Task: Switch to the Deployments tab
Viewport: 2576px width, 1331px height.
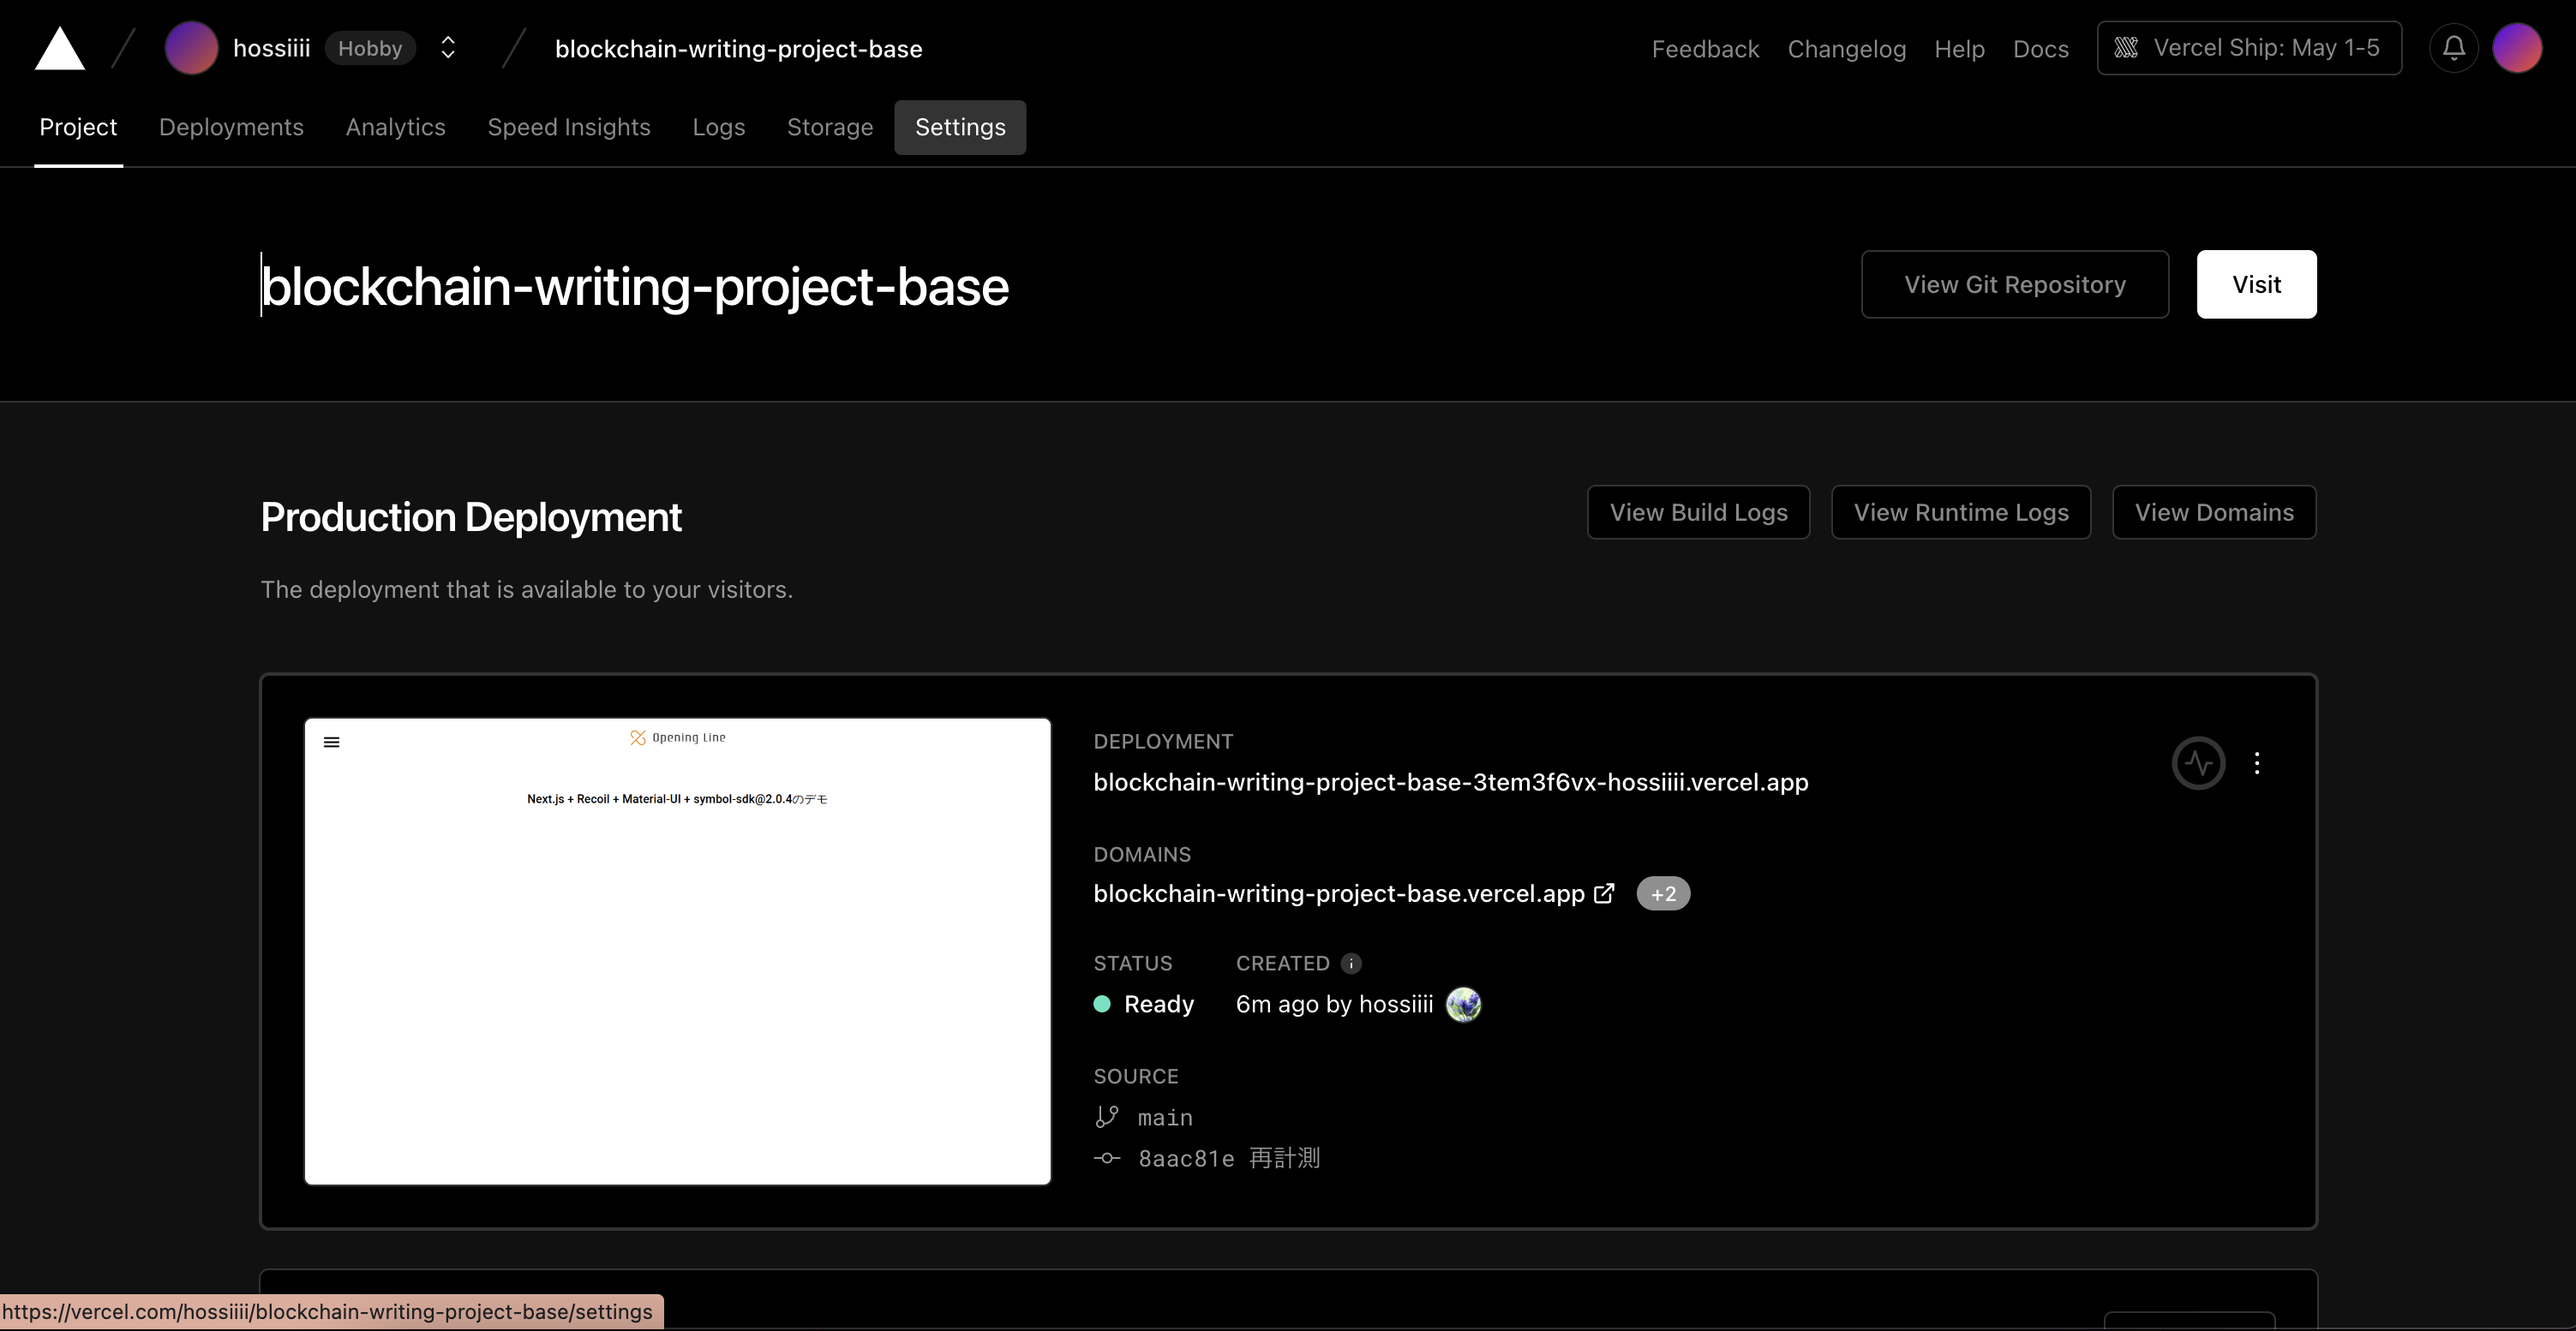Action: [x=231, y=127]
